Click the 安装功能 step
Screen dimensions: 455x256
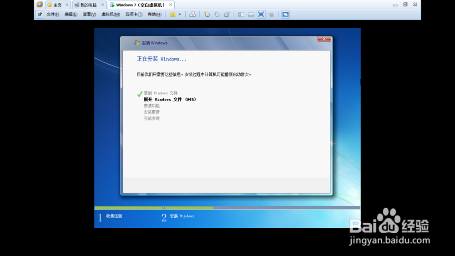coord(152,106)
